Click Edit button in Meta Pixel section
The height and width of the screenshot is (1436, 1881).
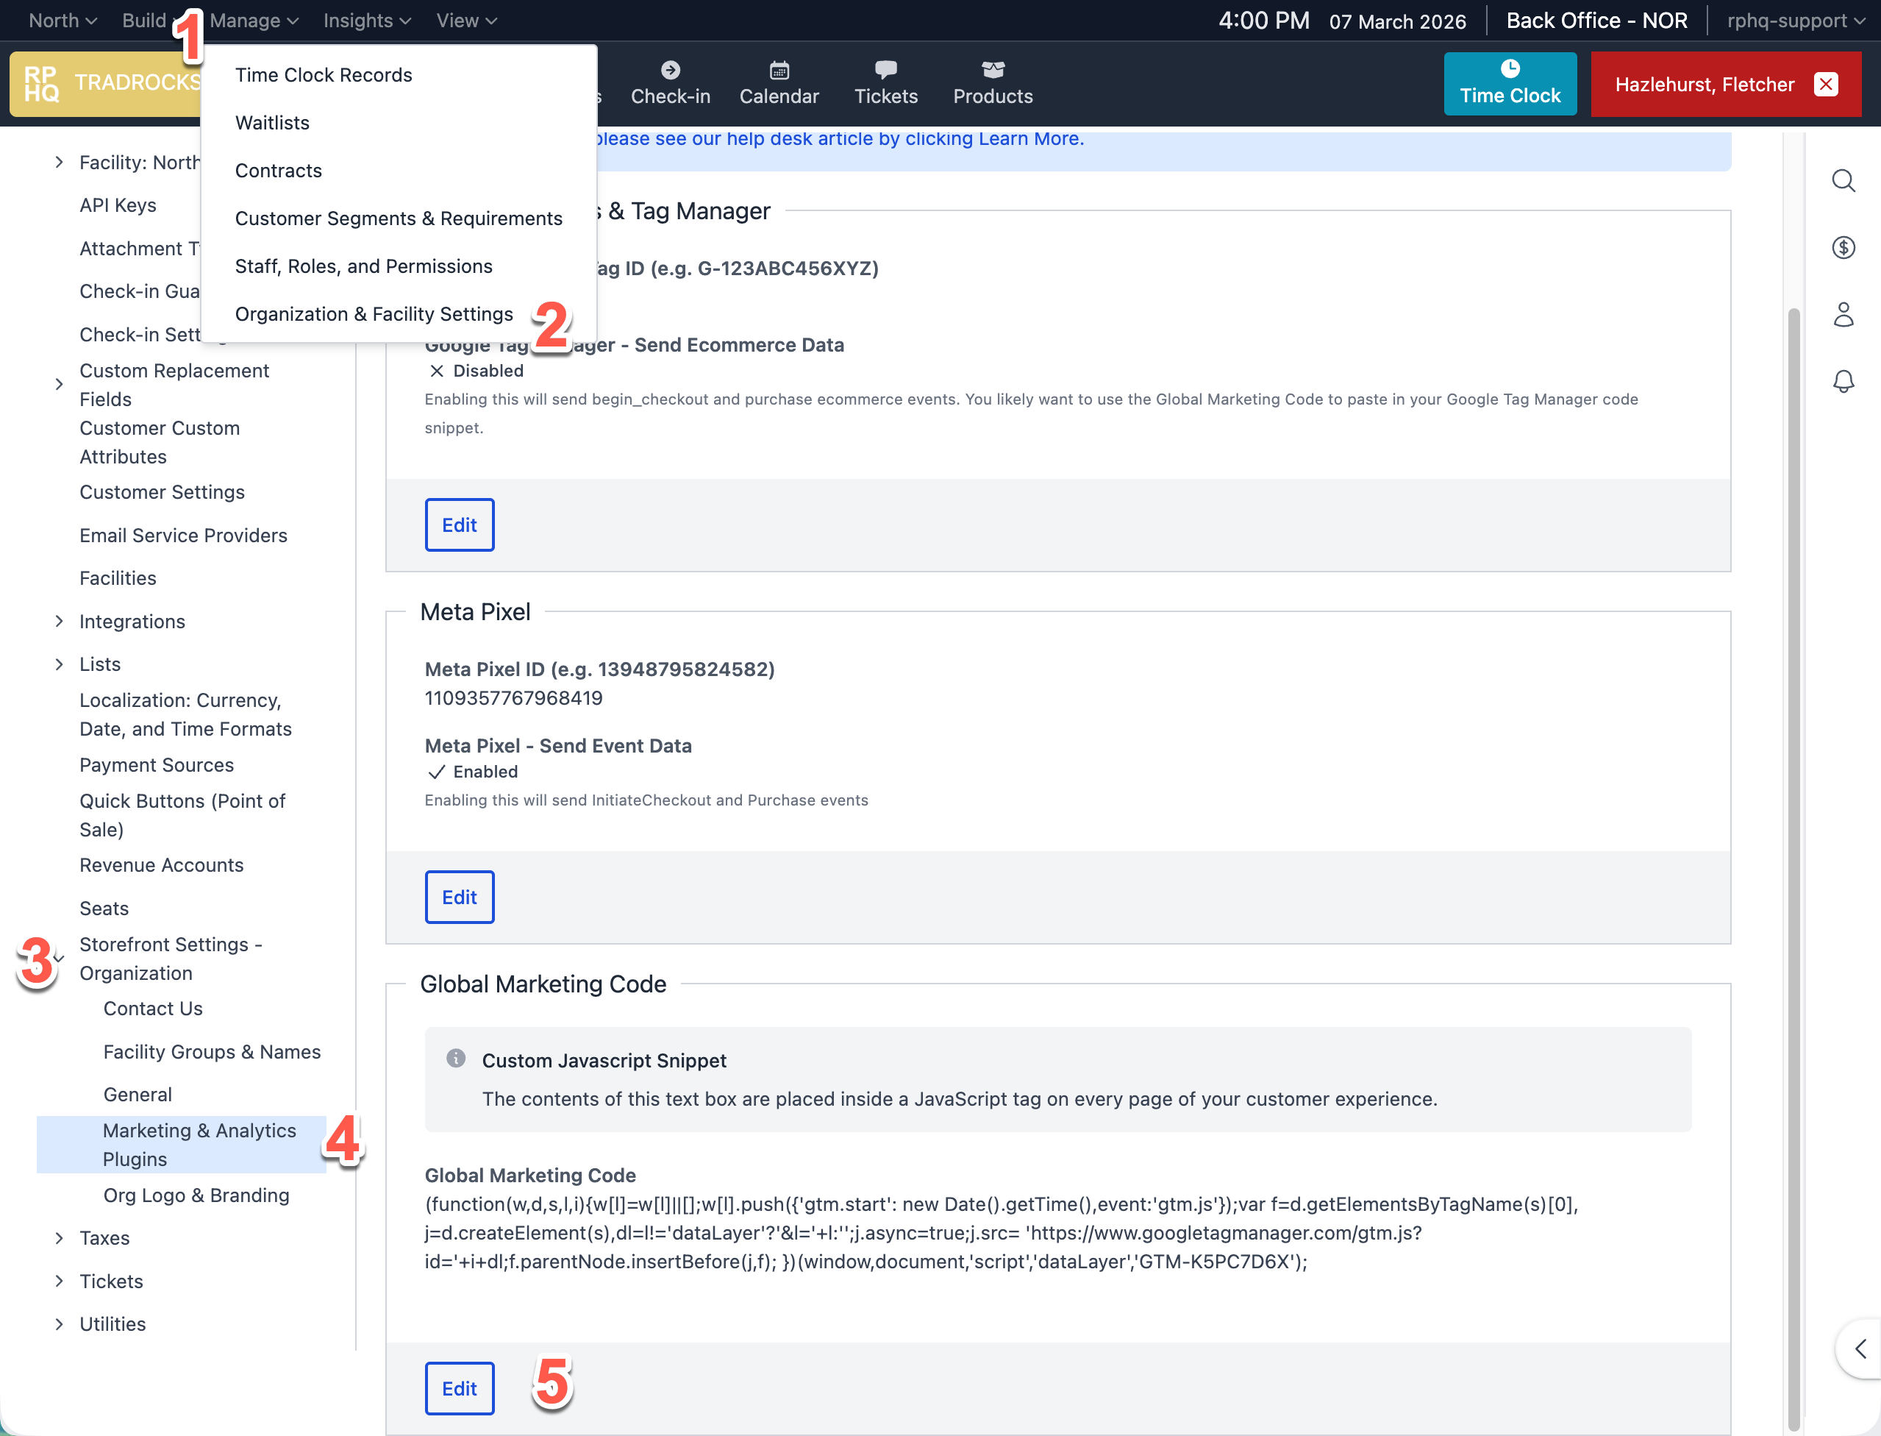coord(459,897)
